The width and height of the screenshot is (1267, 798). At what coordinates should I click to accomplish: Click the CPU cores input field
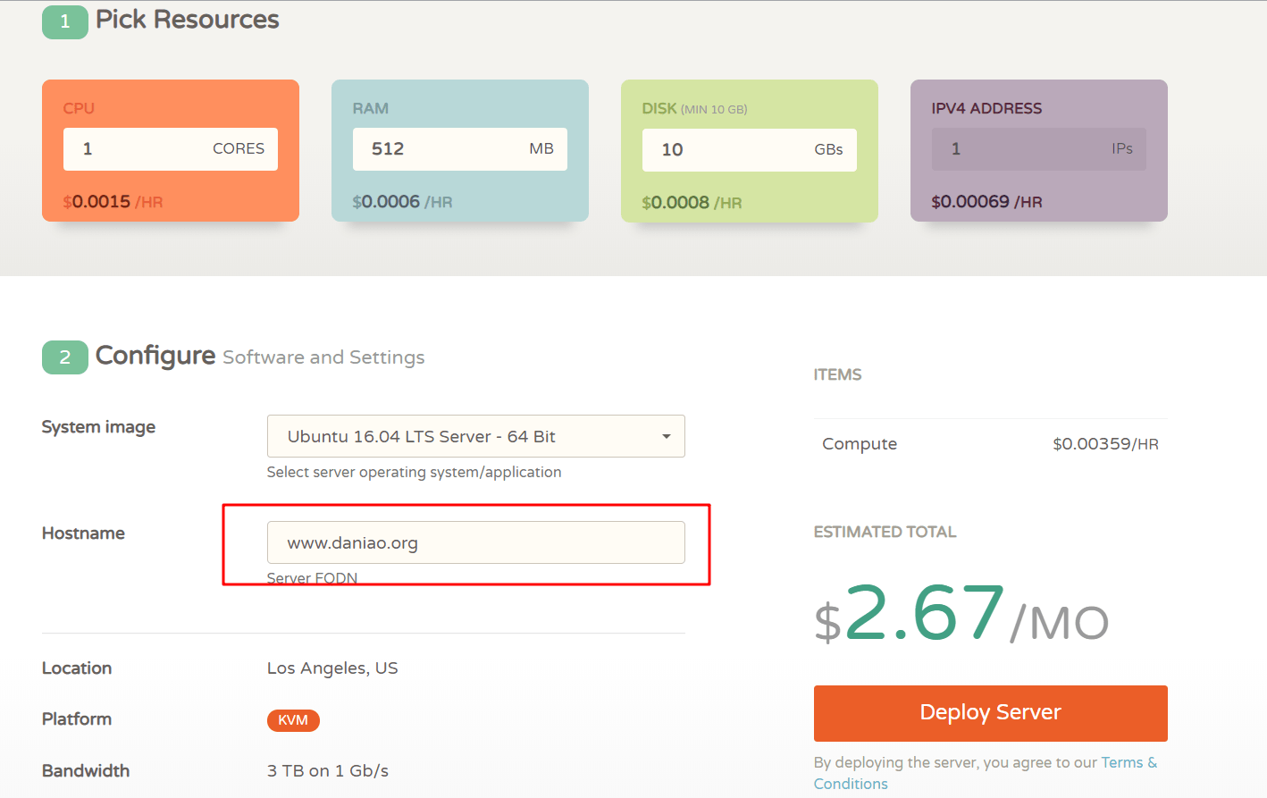tap(171, 149)
